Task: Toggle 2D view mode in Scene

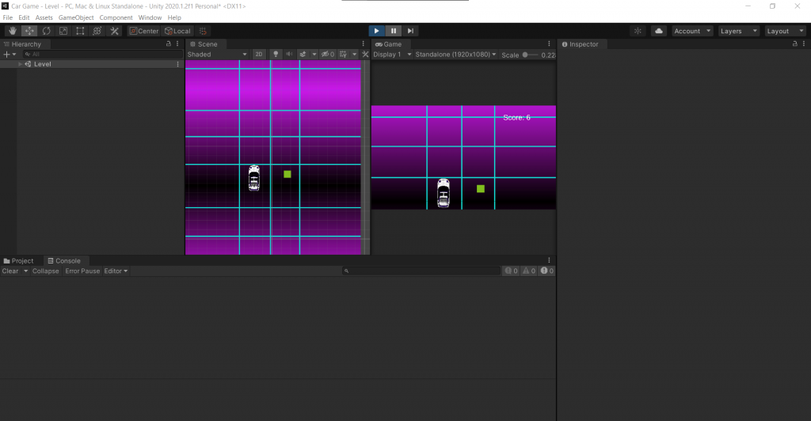Action: (259, 55)
